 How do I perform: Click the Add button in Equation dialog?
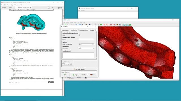tap(75, 75)
